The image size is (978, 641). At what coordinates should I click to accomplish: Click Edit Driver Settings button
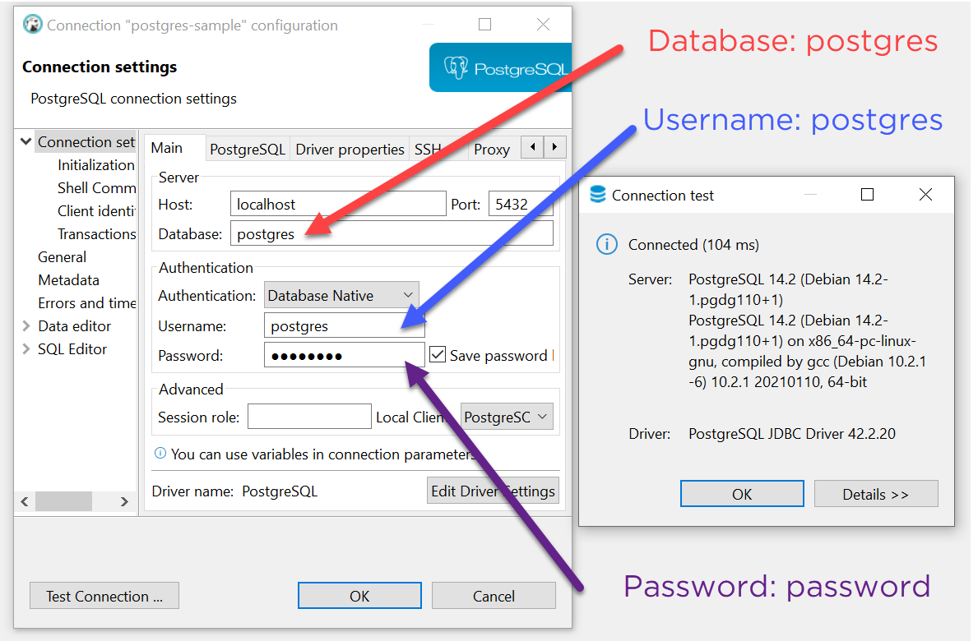tap(493, 491)
